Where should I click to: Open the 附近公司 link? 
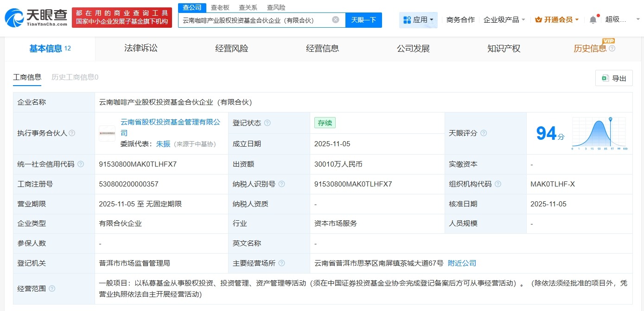point(462,263)
